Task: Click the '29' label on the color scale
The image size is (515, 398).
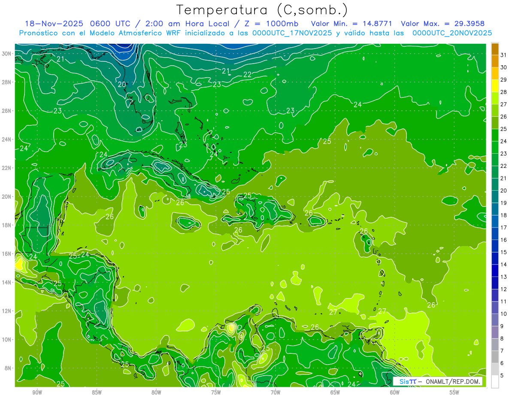Action: (503, 79)
